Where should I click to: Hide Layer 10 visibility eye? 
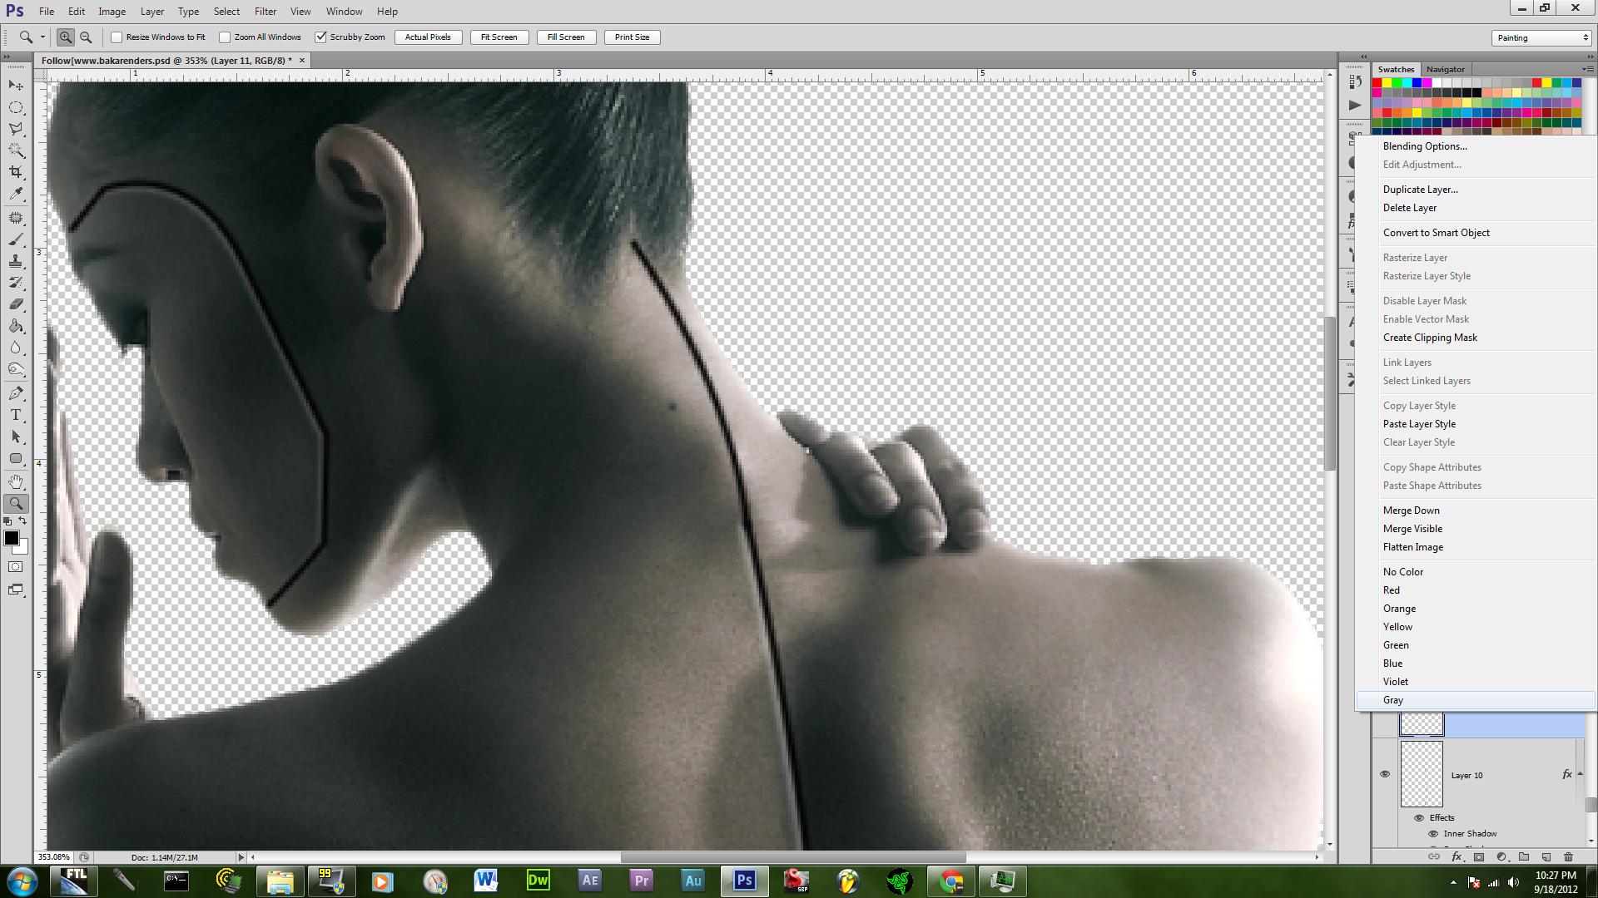pos(1385,774)
